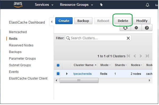The height and width of the screenshot is (105, 159).
Task: Open Parameter Groups page
Action: [22, 59]
